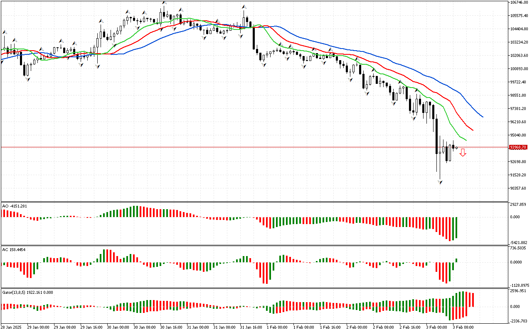532x332 pixels.
Task: Select the red current price tag 93968.70
Action: coord(518,147)
